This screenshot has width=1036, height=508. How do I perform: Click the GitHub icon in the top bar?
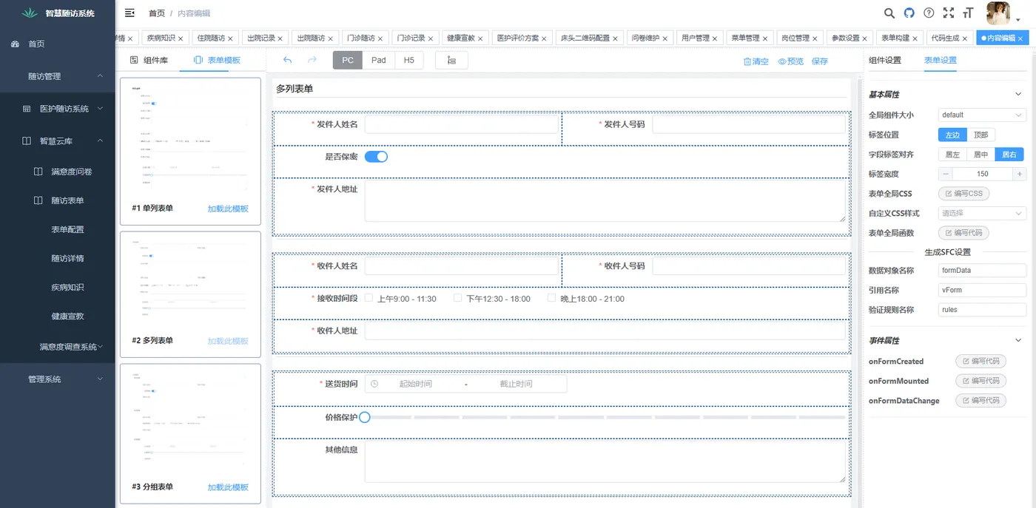click(x=909, y=13)
